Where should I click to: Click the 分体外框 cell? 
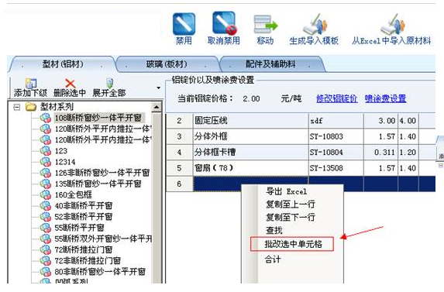tap(250, 136)
